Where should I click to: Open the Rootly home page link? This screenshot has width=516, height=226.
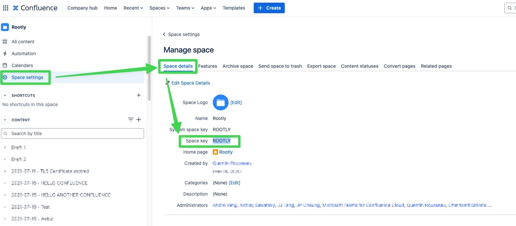coord(226,152)
